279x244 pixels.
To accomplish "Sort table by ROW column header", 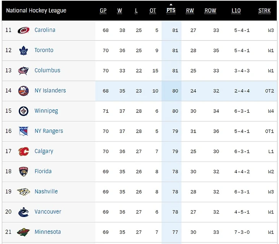I will coord(210,10).
